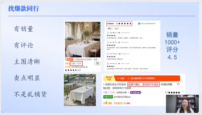Click the last four-star reviewer's avatar
The image size is (202, 115).
click(108, 64)
